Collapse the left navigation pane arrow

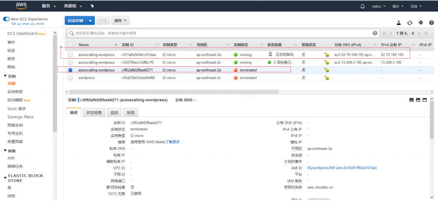coord(61,47)
